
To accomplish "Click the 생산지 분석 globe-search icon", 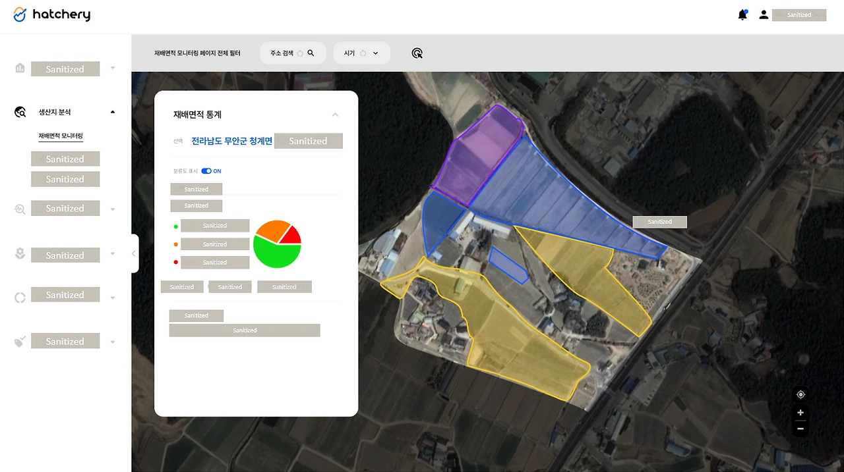I will (x=20, y=112).
